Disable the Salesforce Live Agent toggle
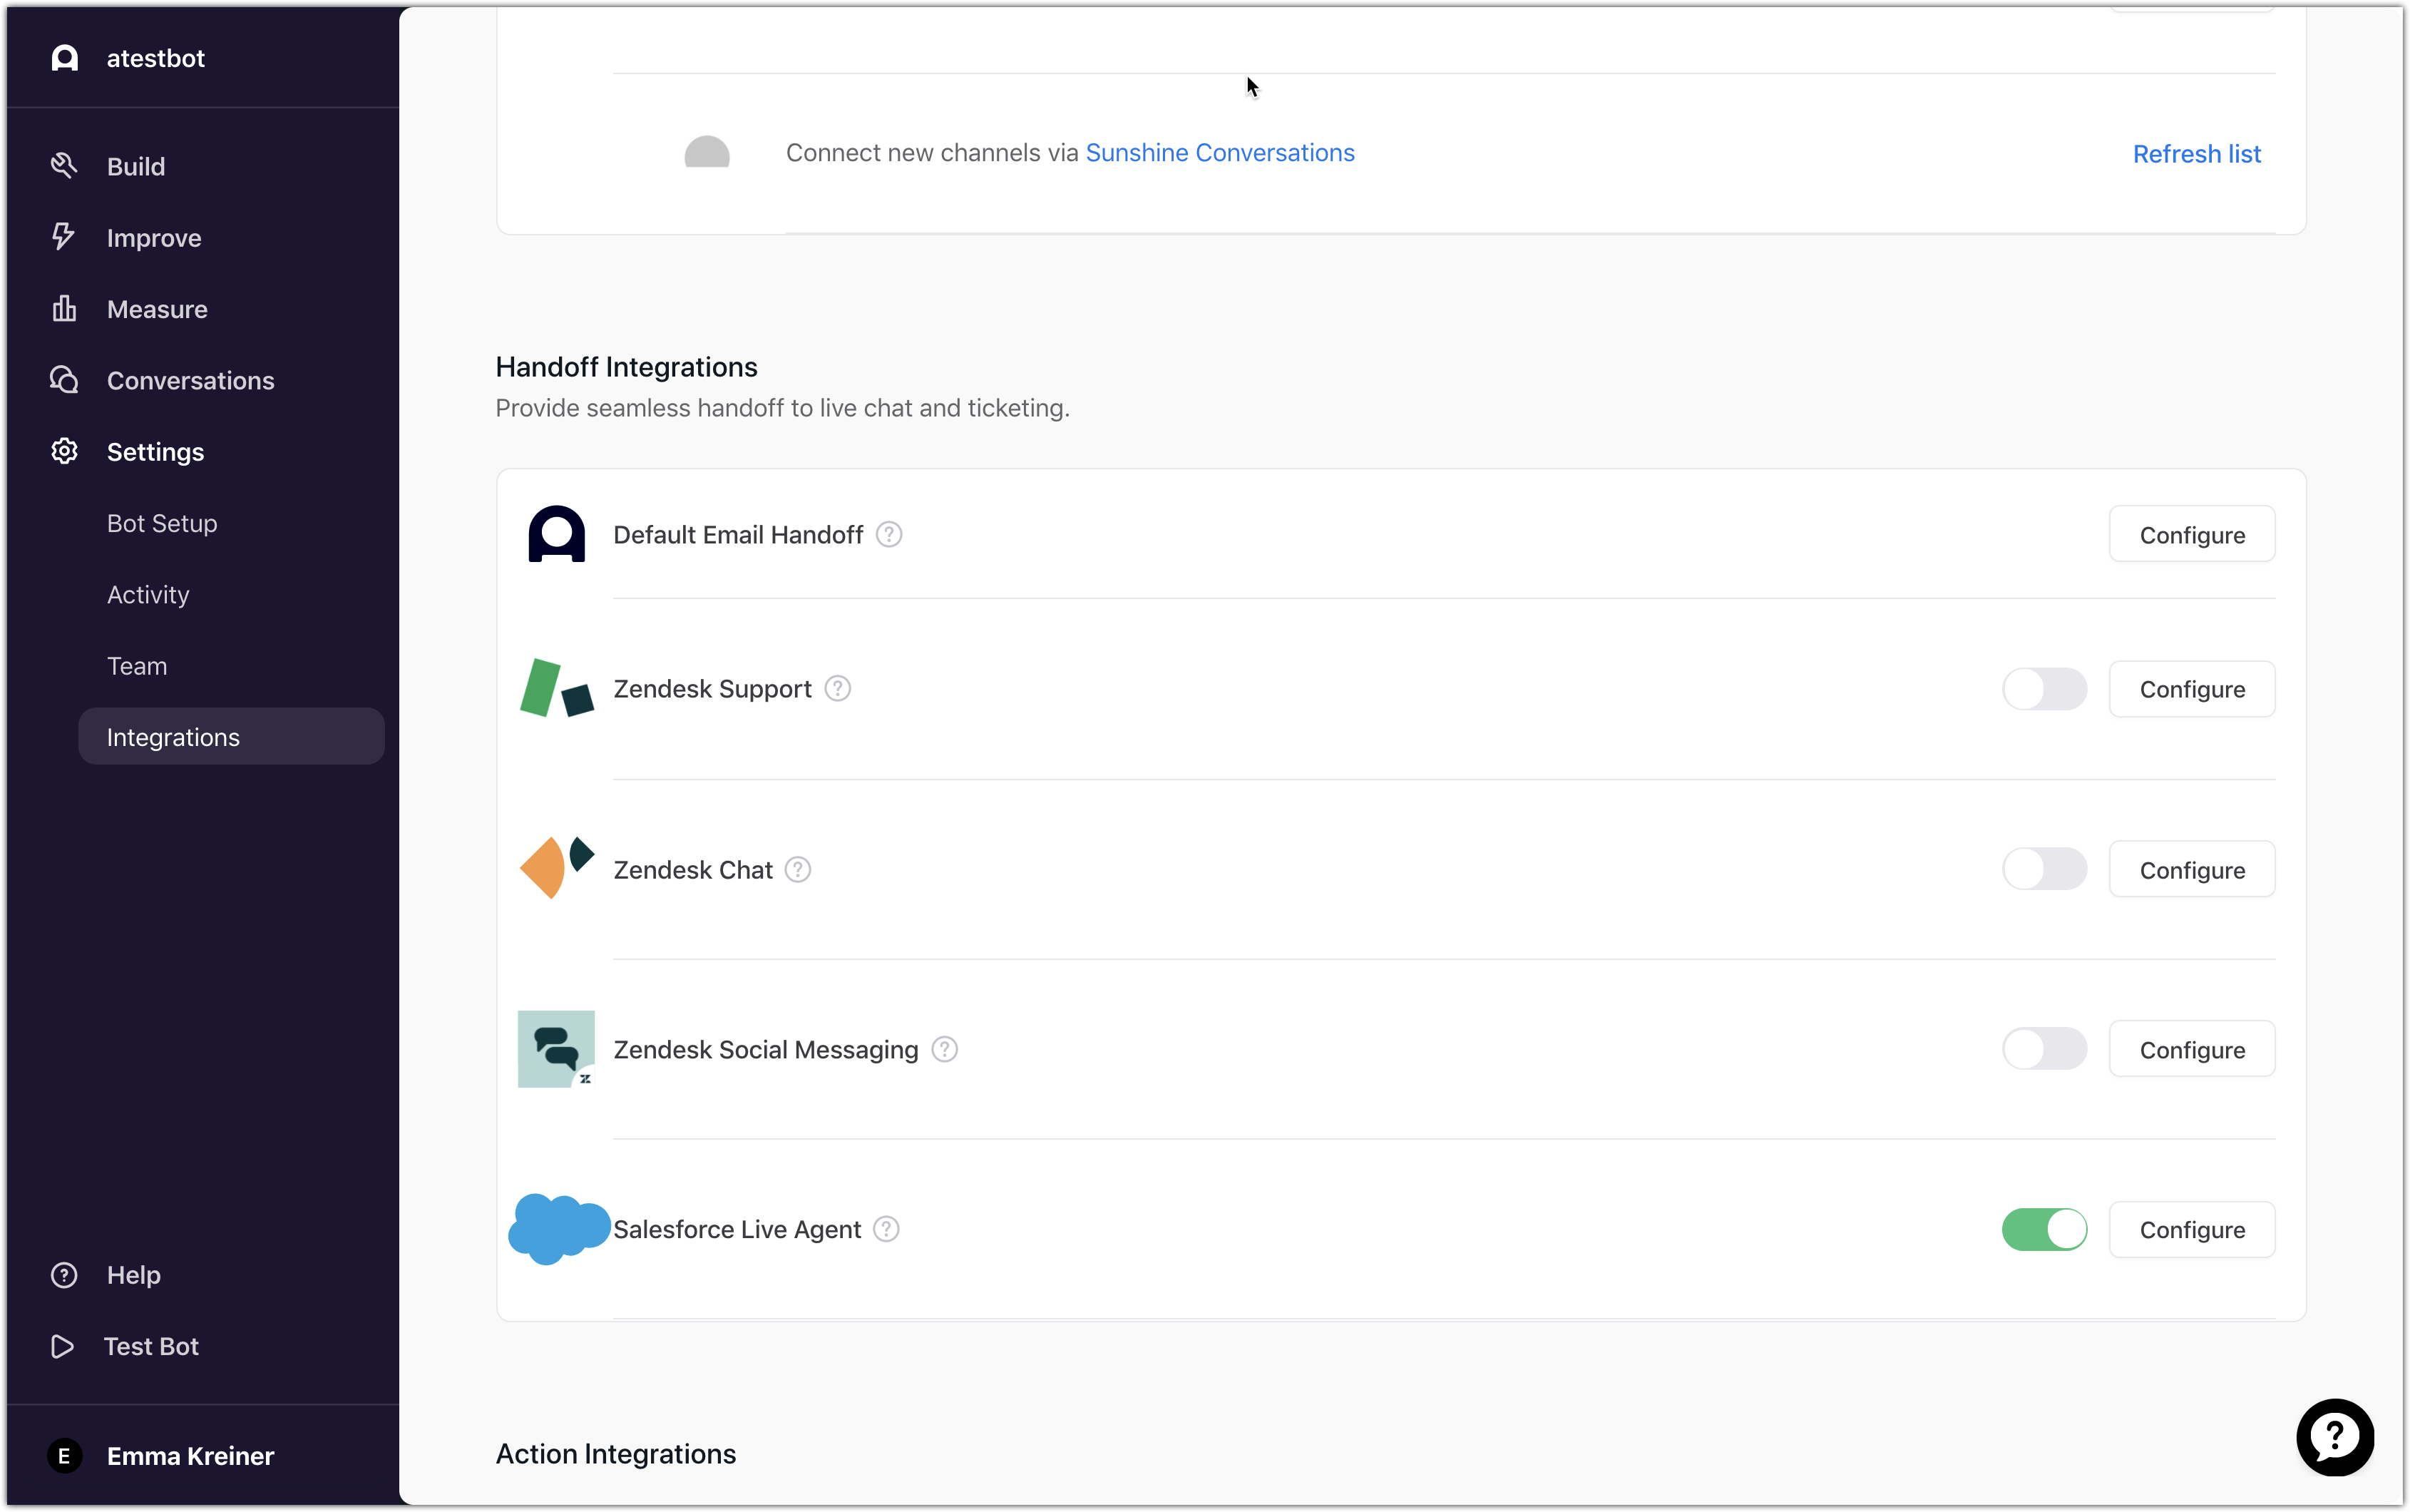 [2043, 1229]
